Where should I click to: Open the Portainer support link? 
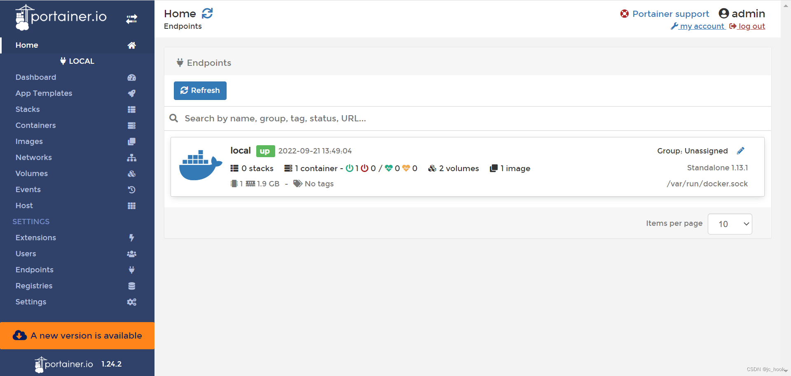(670, 14)
